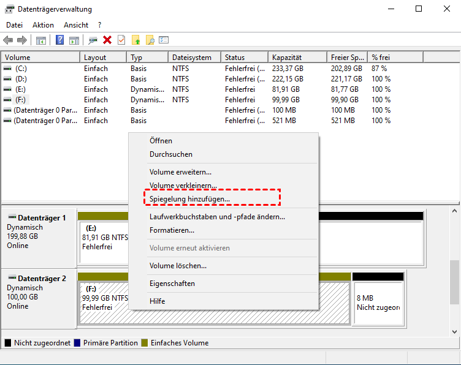Viewport: 461px width, 365px height.
Task: Sort by the Typ column header
Action: click(x=148, y=57)
